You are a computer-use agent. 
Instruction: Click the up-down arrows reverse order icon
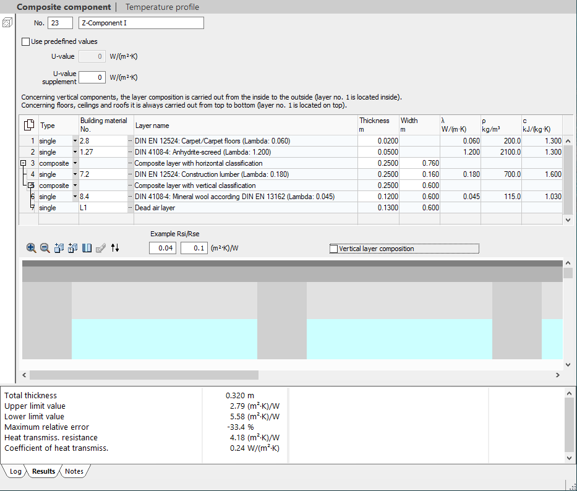(115, 248)
